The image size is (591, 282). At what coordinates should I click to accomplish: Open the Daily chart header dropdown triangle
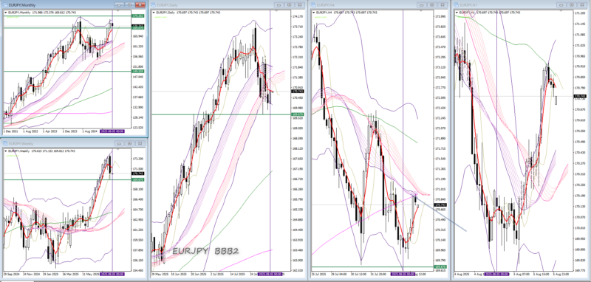(154, 13)
